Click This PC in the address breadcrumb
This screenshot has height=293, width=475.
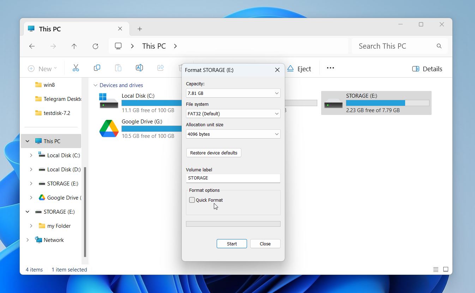(154, 46)
